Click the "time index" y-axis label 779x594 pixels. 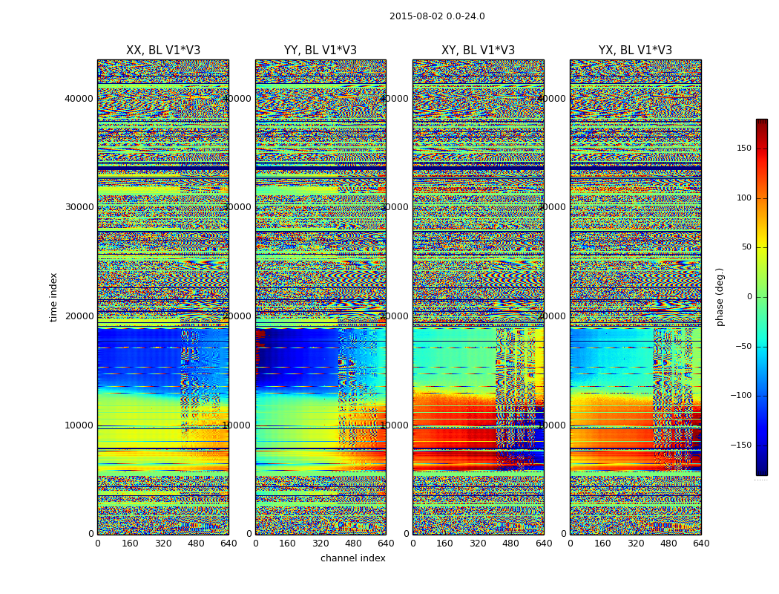(x=53, y=297)
